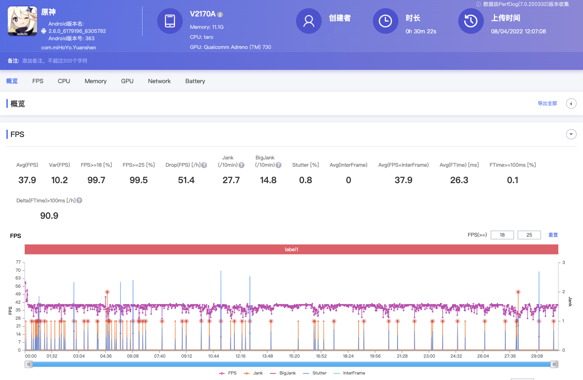Collapse the FPS section panel
The width and height of the screenshot is (583, 380).
pyautogui.click(x=571, y=134)
